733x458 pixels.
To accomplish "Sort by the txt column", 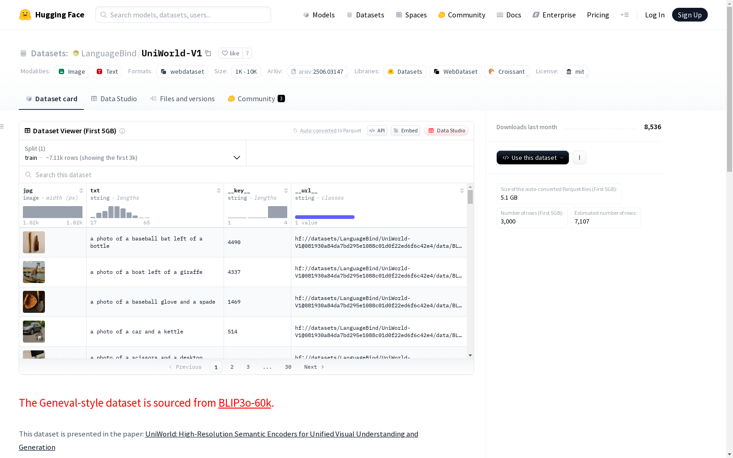I will click(219, 191).
